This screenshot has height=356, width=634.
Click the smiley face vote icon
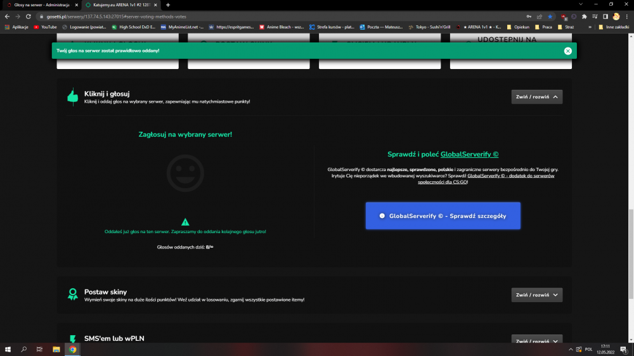pos(185,174)
